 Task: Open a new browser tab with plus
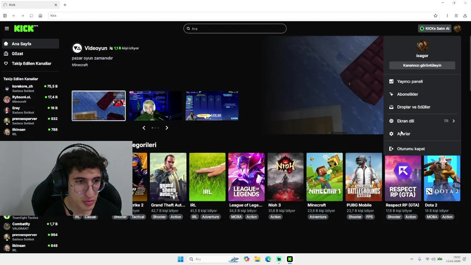[65, 5]
